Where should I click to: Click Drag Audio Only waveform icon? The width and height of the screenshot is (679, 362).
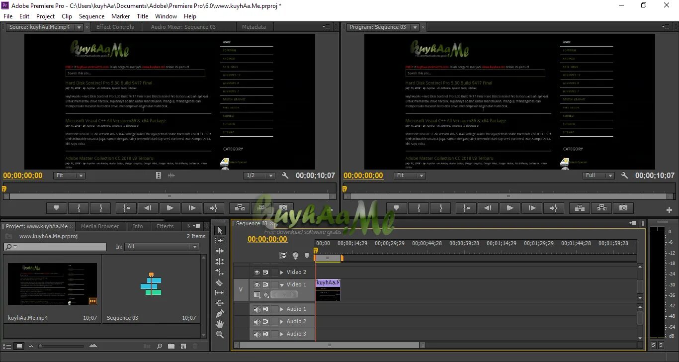click(171, 176)
